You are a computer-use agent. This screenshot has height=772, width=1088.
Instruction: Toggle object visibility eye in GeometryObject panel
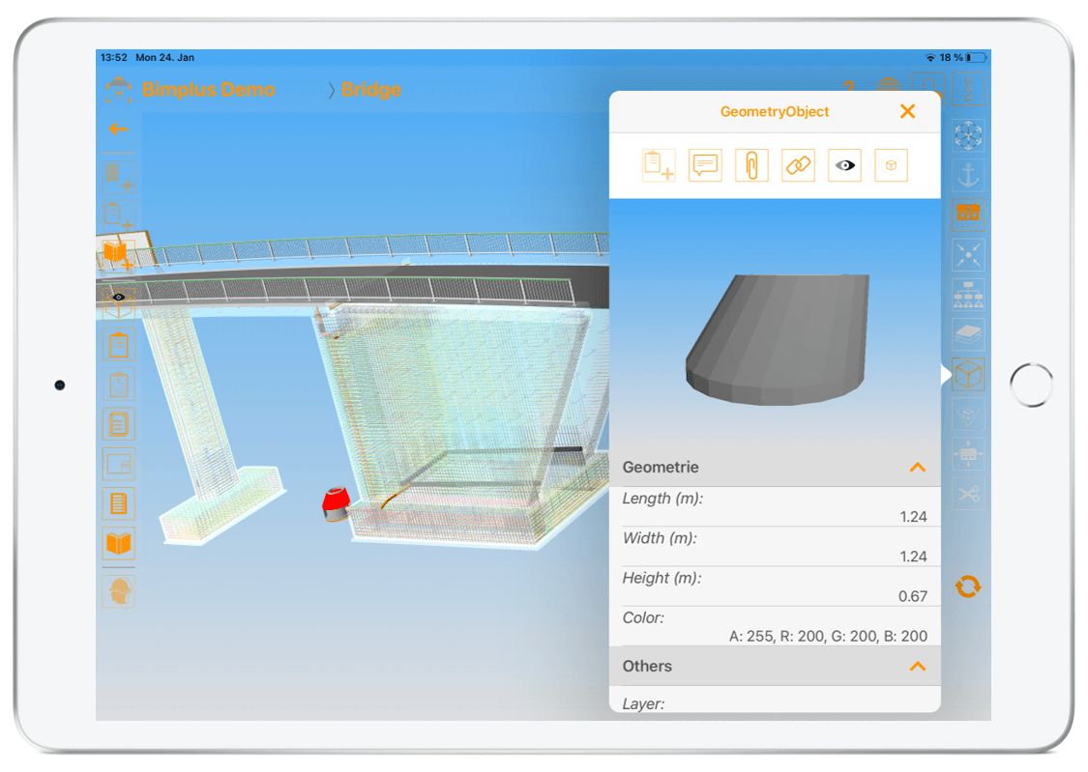pyautogui.click(x=845, y=165)
